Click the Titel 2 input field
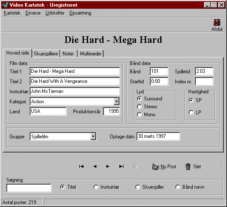The image size is (227, 207). pyautogui.click(x=75, y=81)
